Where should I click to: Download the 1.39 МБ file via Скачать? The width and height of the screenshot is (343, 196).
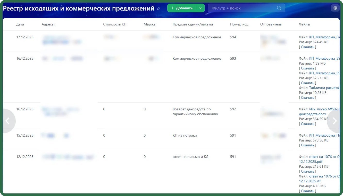[x=308, y=68]
